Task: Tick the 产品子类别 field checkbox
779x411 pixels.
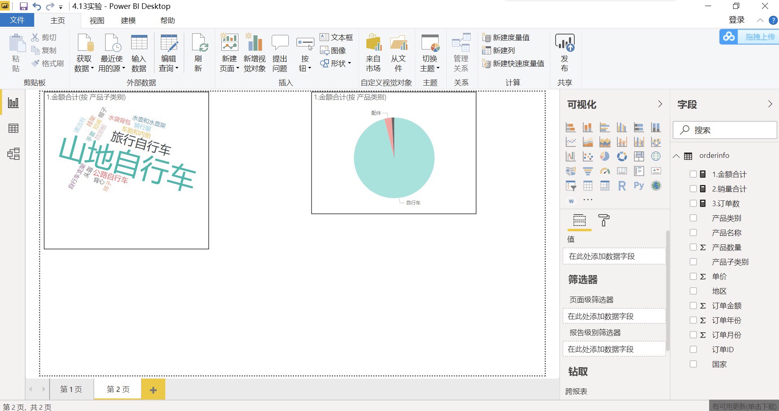Action: (x=693, y=262)
